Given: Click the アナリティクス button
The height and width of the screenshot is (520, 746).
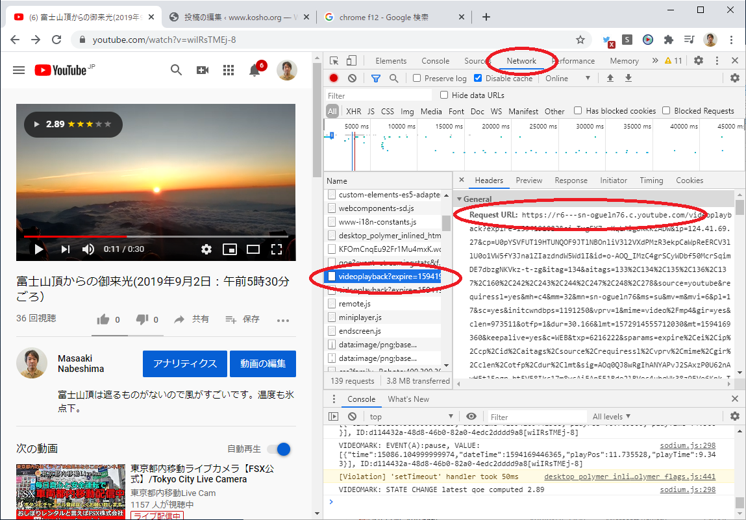Looking at the screenshot, I should coord(184,364).
